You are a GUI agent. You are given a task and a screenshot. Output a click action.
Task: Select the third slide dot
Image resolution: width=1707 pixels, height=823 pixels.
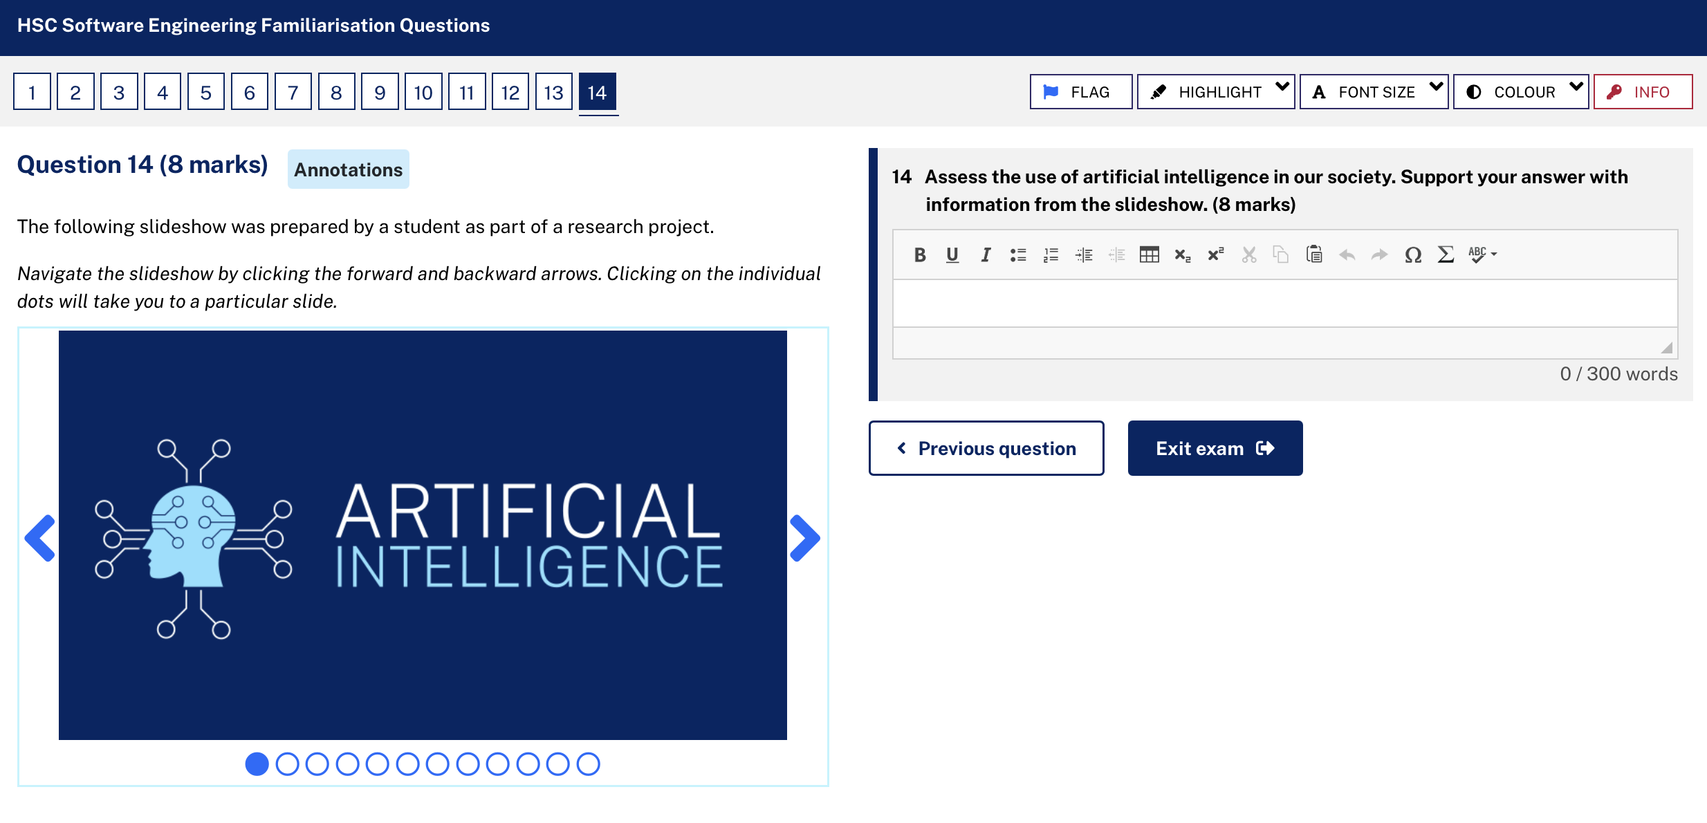point(317,764)
